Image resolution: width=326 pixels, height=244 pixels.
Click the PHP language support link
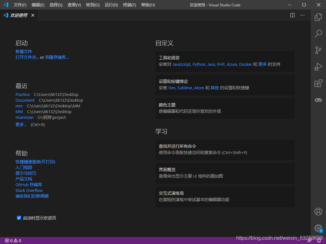pyautogui.click(x=221, y=64)
